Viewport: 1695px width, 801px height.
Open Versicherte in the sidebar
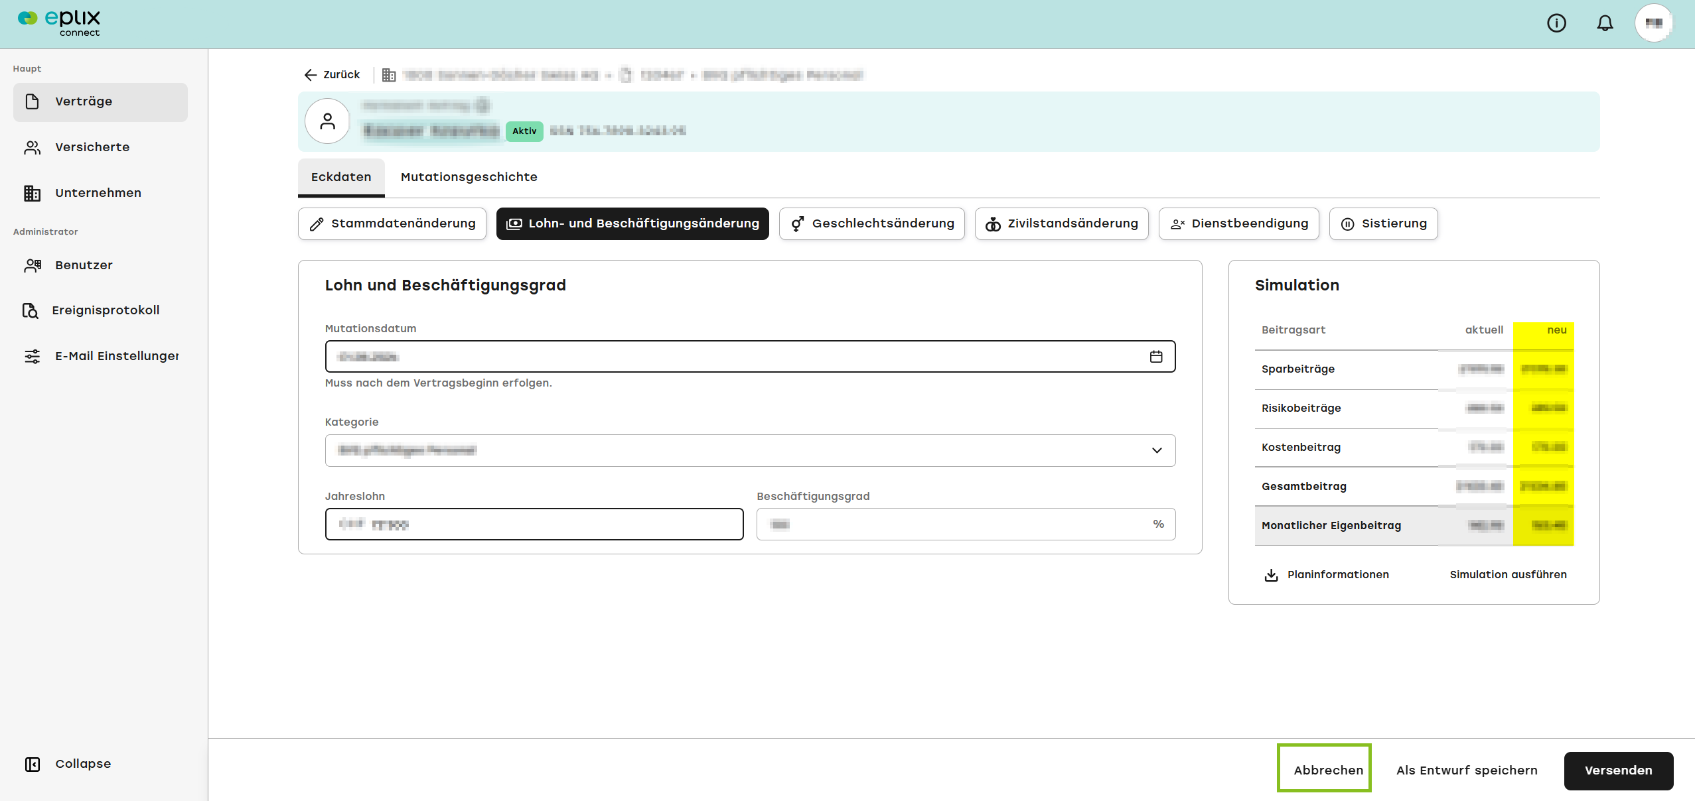click(x=100, y=147)
